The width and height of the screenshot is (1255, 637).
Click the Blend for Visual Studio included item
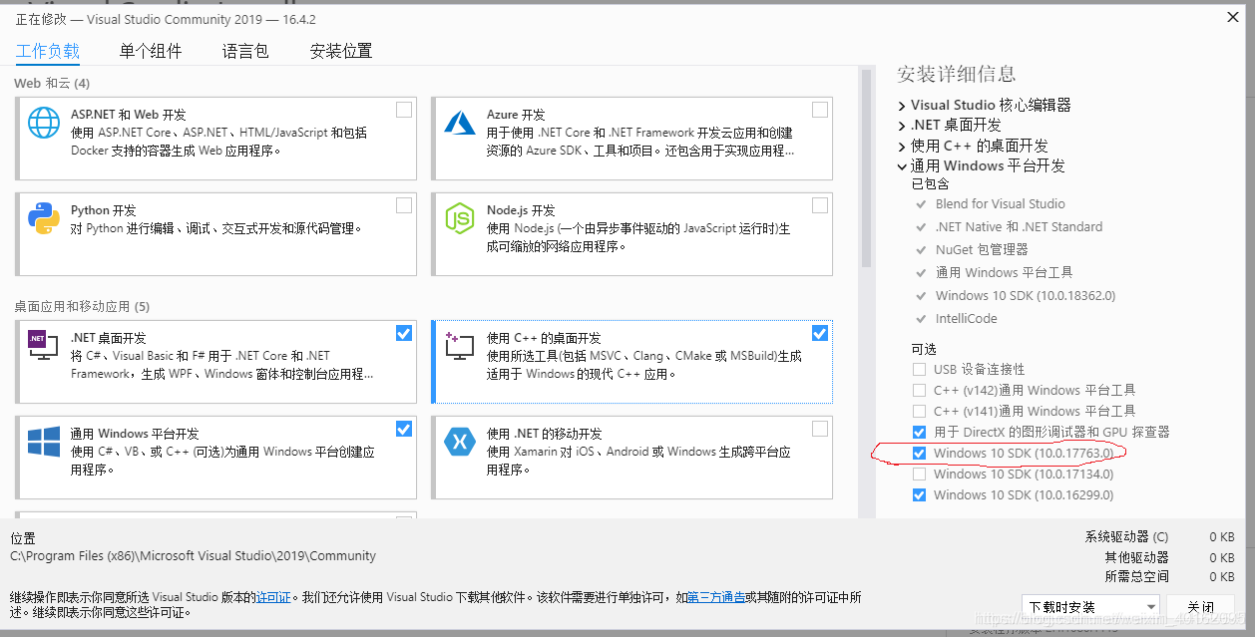coord(1001,203)
